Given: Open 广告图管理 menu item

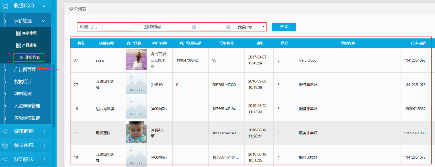Looking at the screenshot, I should [x=25, y=69].
